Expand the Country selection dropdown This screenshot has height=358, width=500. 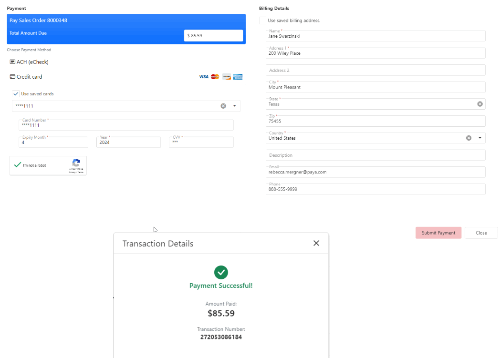(479, 138)
